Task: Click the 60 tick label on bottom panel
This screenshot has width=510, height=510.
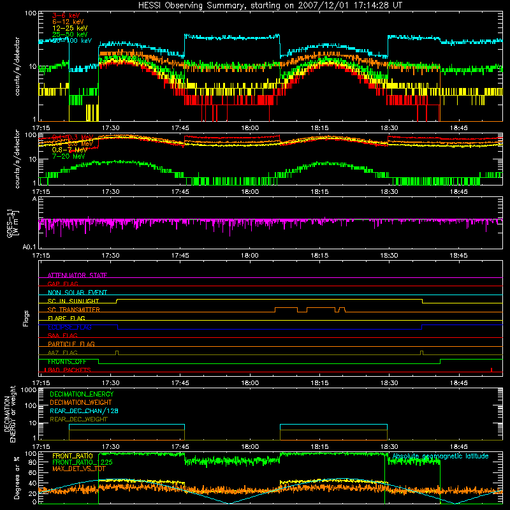Action: (x=33, y=472)
